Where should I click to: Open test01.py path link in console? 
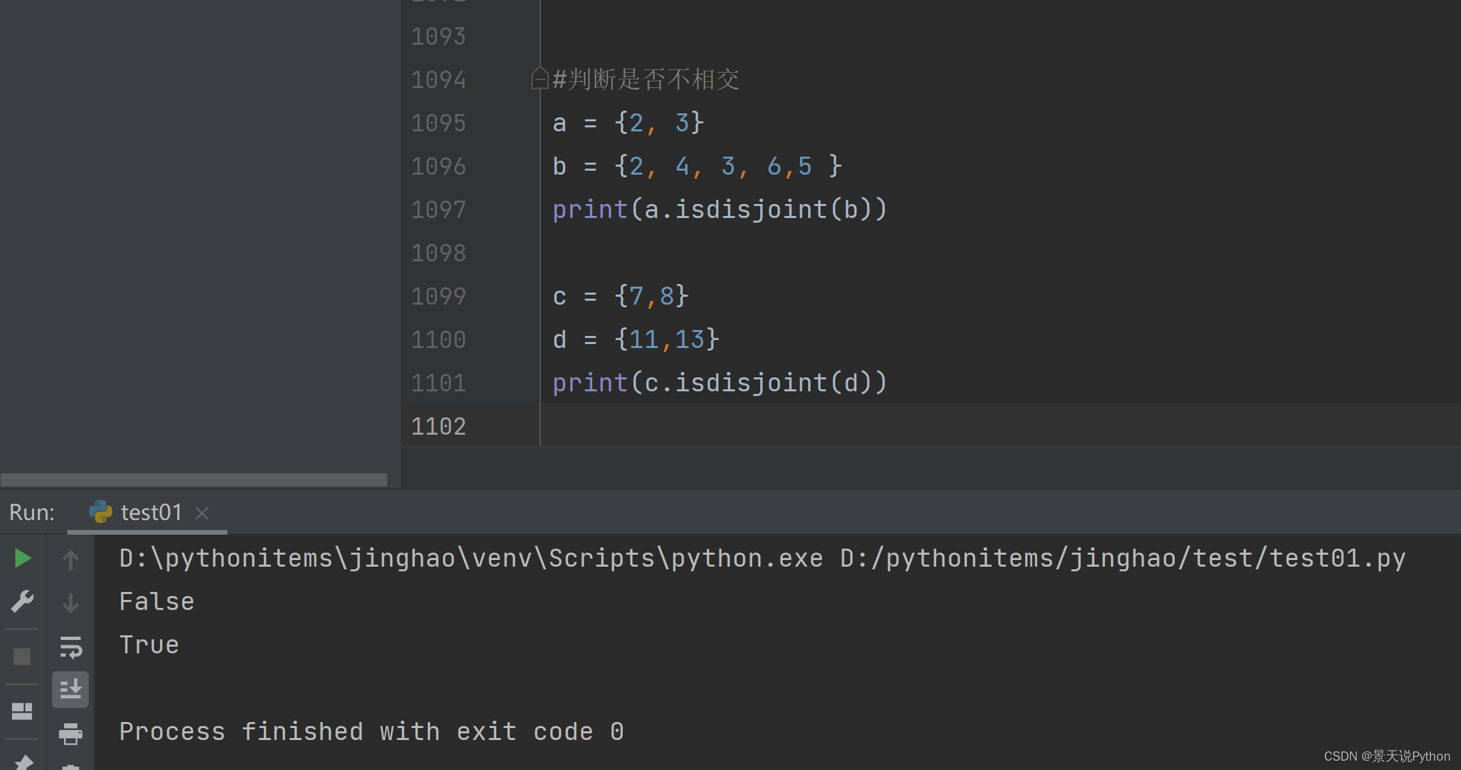pyautogui.click(x=1123, y=558)
